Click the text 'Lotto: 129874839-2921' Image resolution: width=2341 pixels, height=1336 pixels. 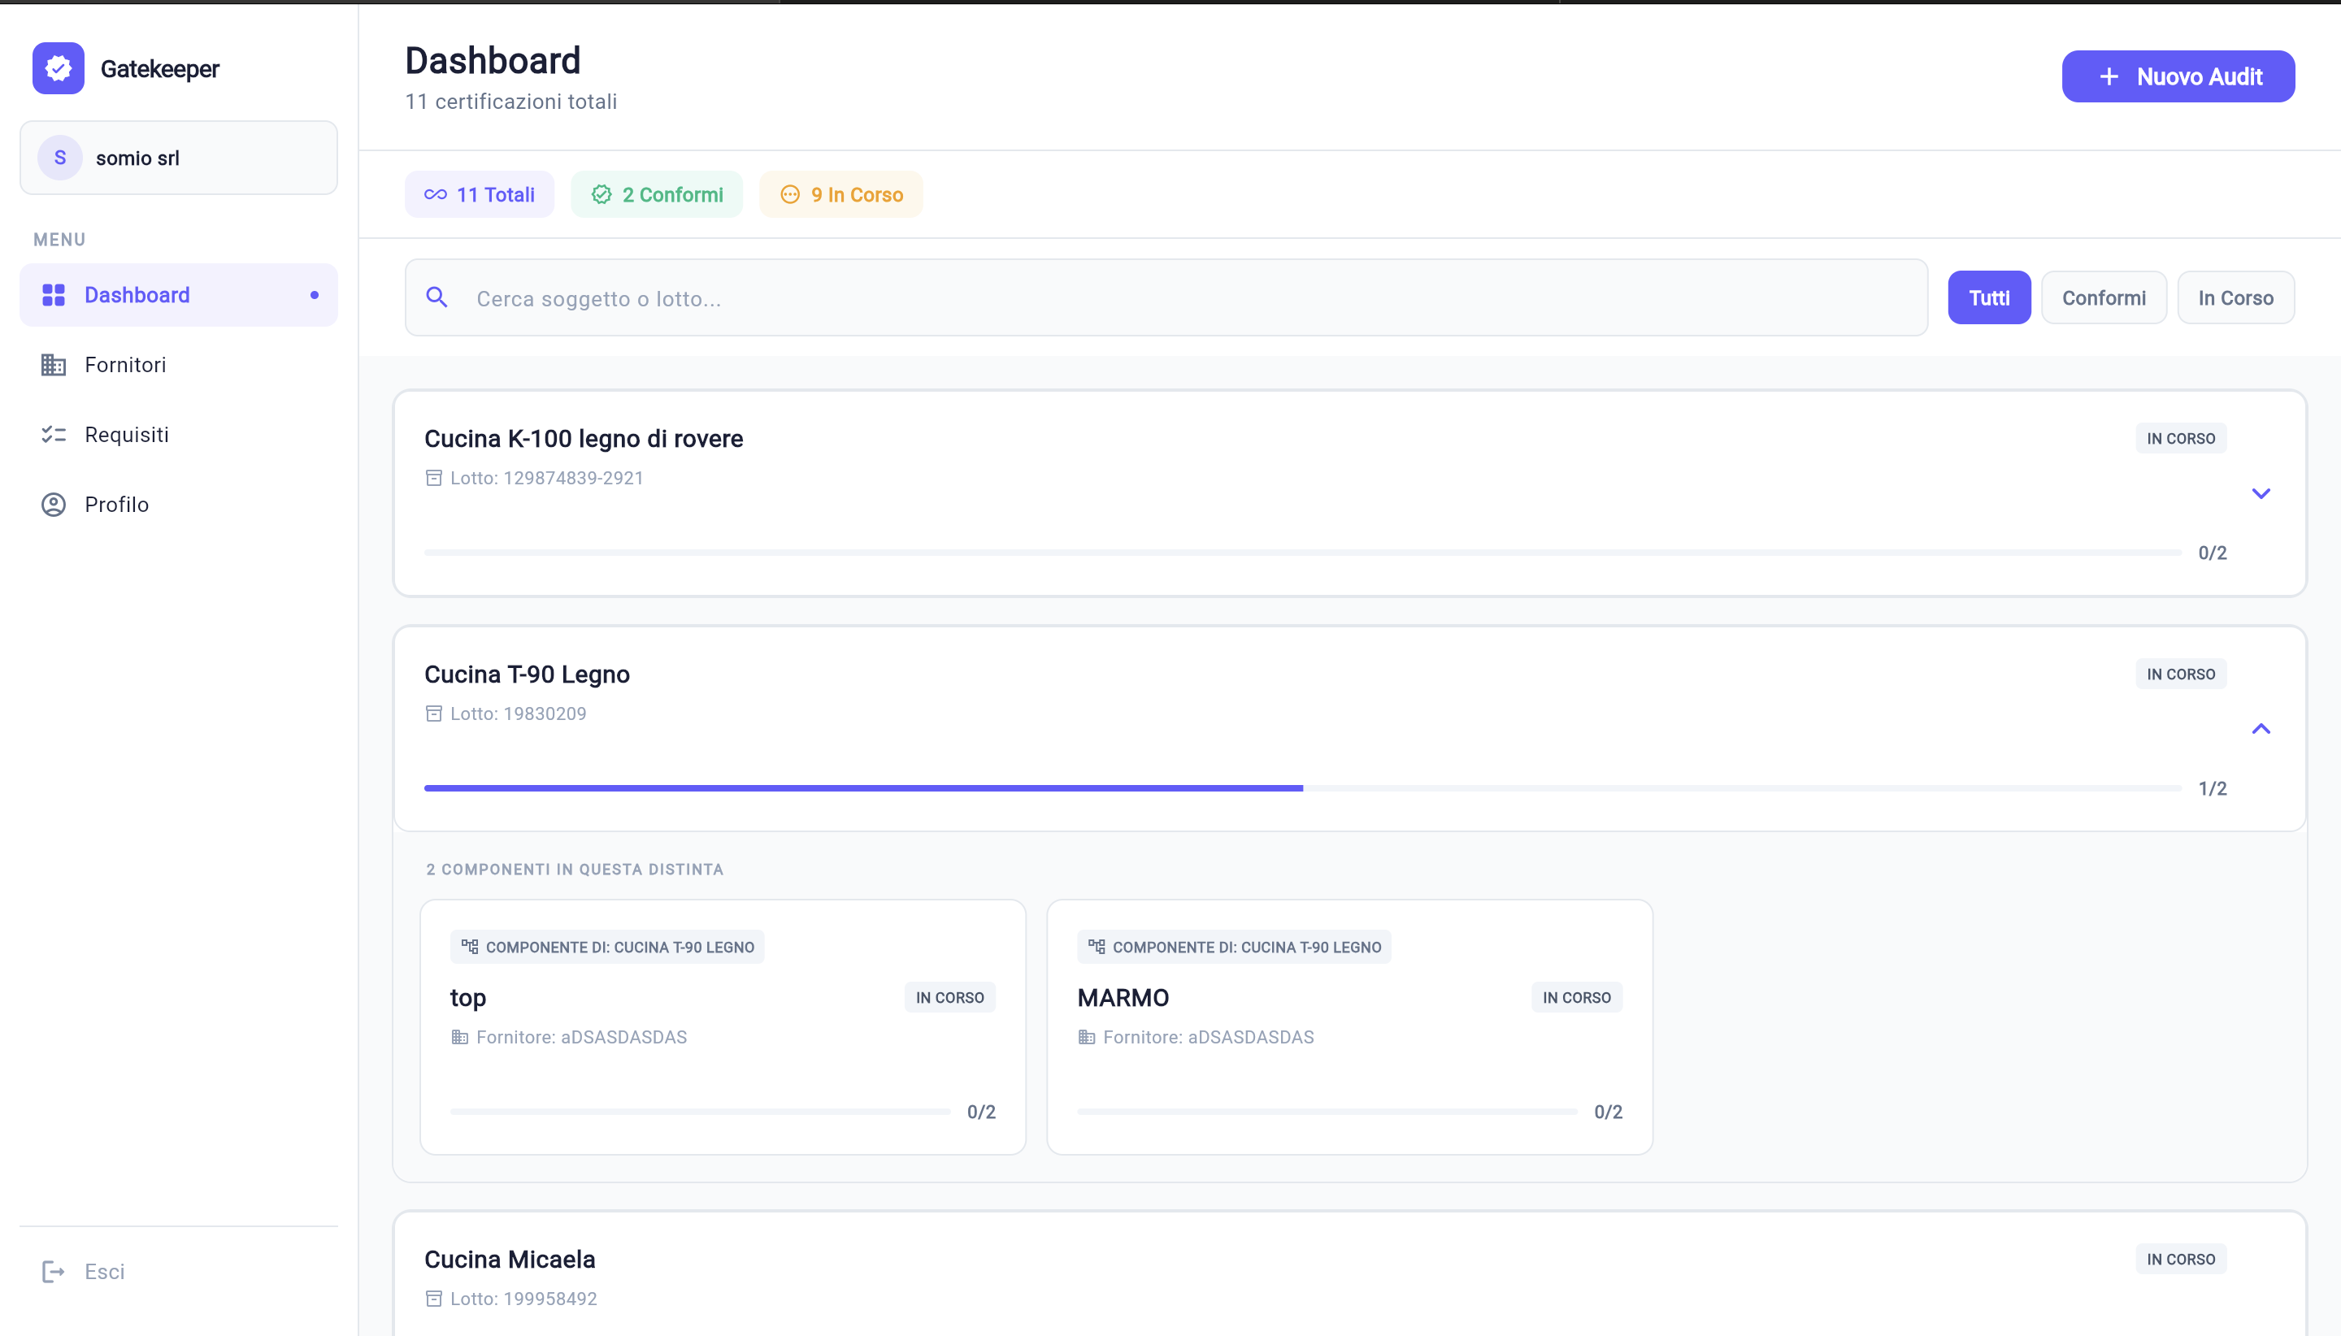[547, 478]
